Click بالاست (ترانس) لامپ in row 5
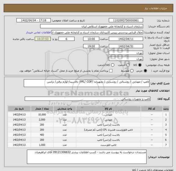 [108, 135]
